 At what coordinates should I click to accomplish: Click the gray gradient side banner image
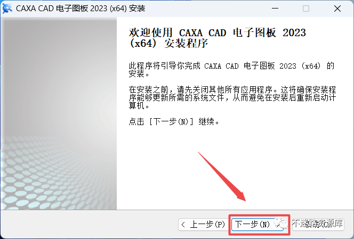coord(59,113)
